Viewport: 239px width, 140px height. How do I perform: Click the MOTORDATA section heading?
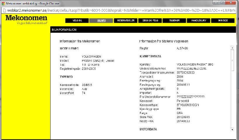pos(149,129)
